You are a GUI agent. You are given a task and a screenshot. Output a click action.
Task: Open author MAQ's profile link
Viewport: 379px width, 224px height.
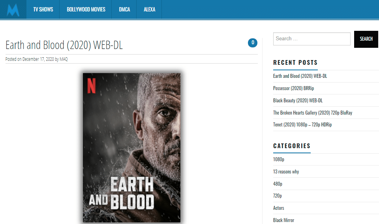[64, 59]
